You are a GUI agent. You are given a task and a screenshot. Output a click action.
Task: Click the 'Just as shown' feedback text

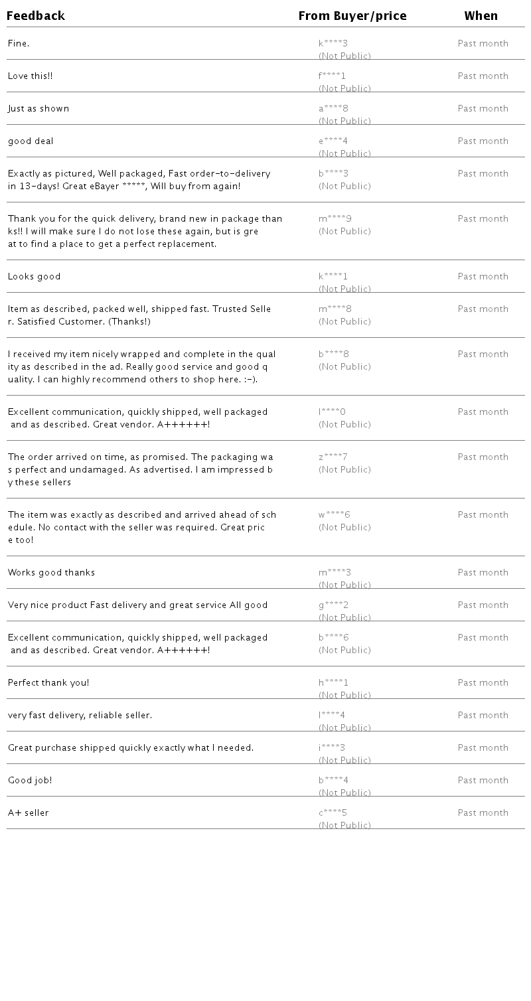38,109
